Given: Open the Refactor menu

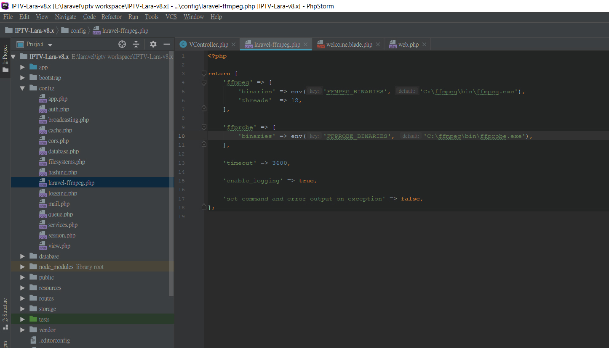Looking at the screenshot, I should [x=112, y=17].
